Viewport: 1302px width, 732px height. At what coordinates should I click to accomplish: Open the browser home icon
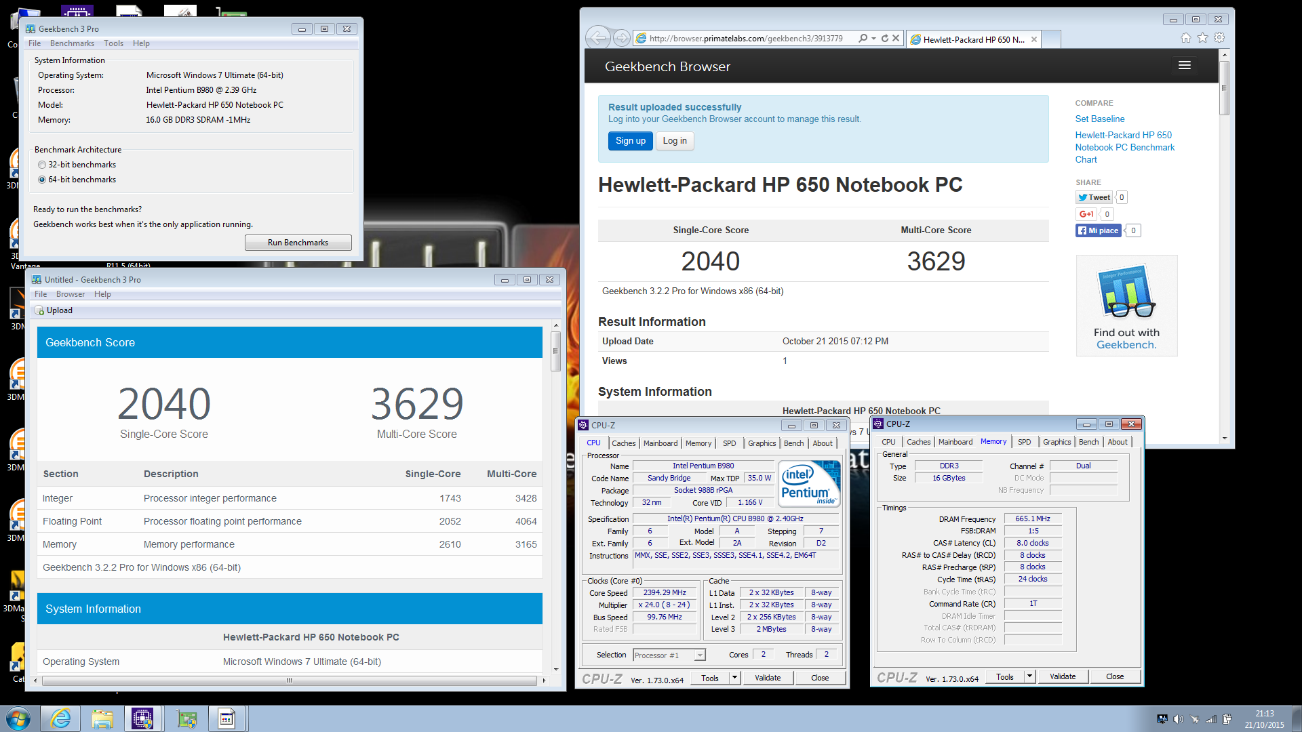click(1185, 38)
